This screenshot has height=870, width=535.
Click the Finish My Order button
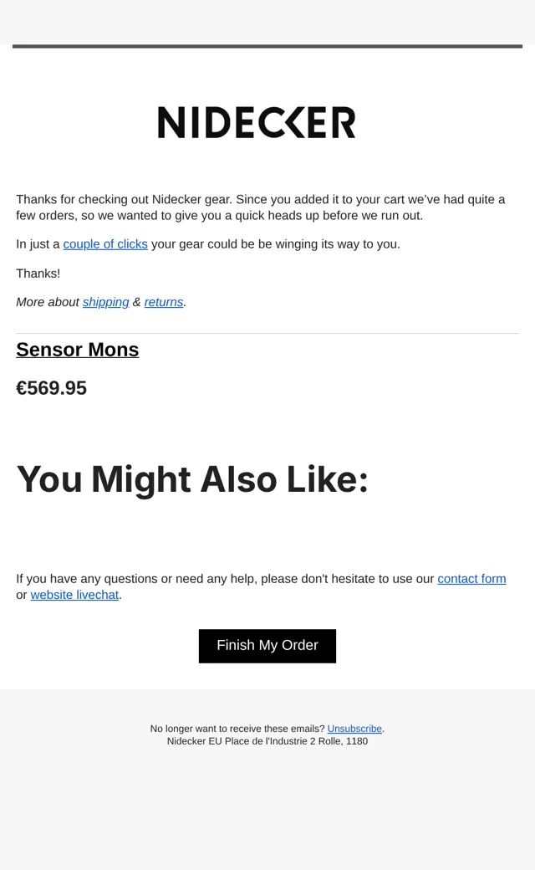267,646
